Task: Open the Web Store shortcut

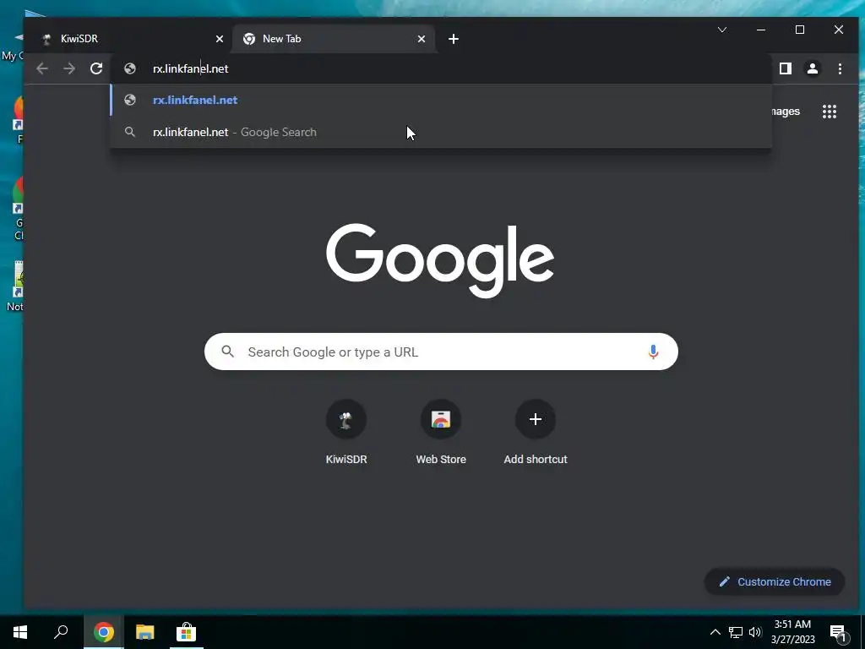Action: [441, 433]
